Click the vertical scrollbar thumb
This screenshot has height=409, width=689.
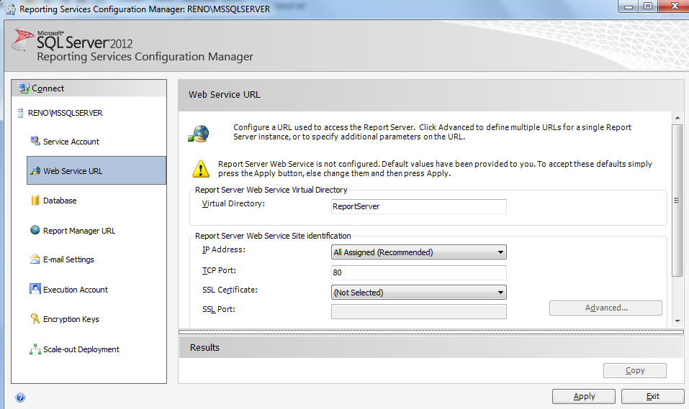pyautogui.click(x=677, y=201)
